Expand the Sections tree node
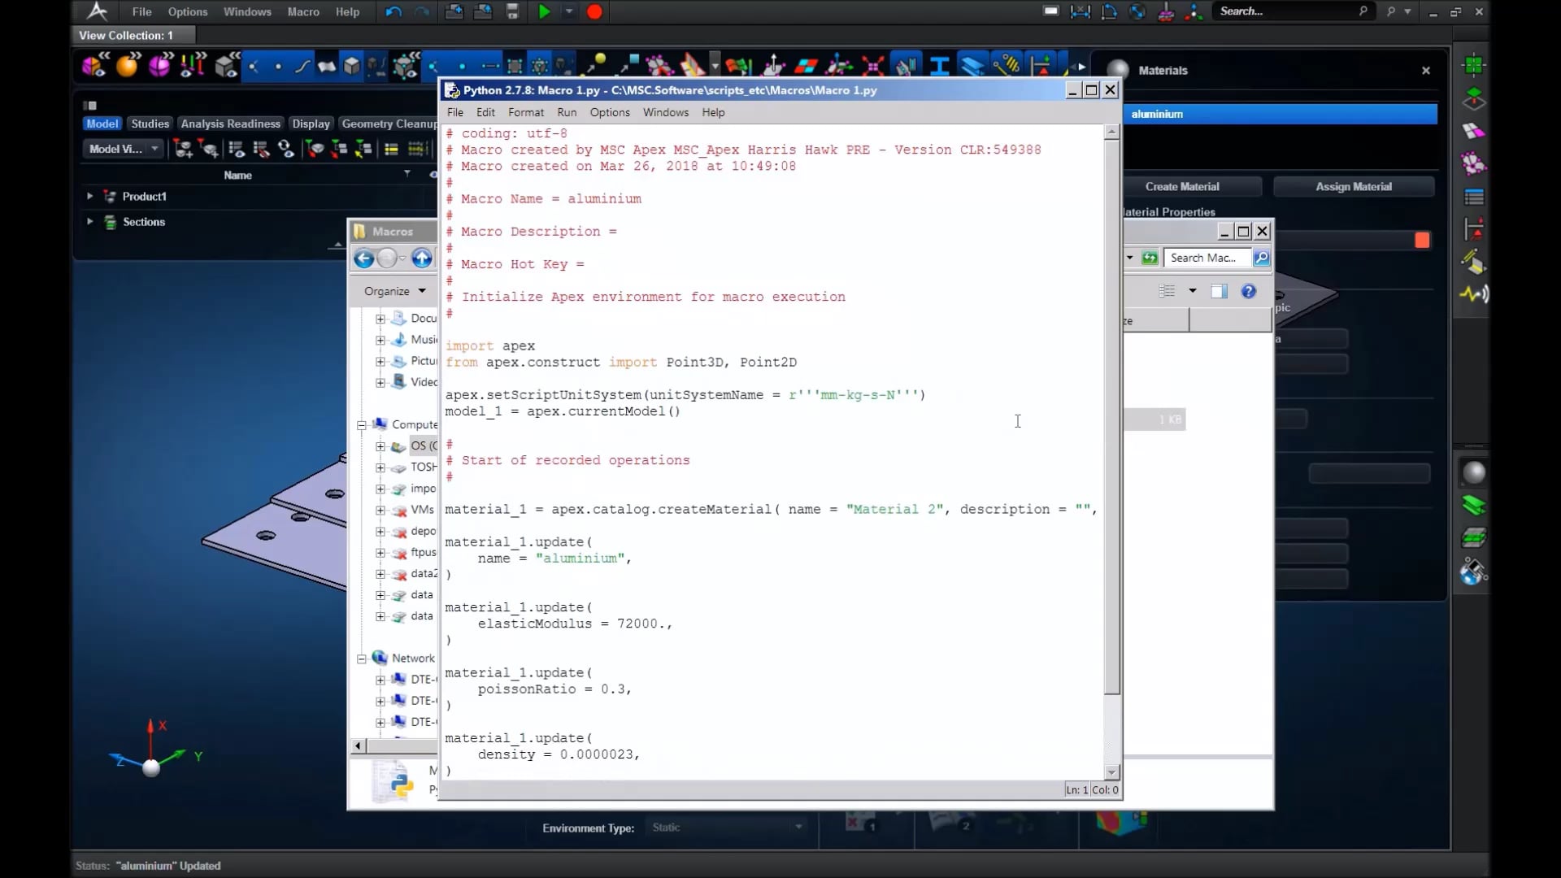Image resolution: width=1561 pixels, height=878 pixels. (x=89, y=221)
